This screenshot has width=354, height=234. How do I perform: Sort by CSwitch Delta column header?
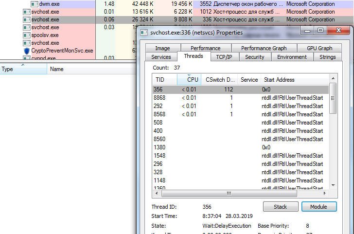coord(219,80)
